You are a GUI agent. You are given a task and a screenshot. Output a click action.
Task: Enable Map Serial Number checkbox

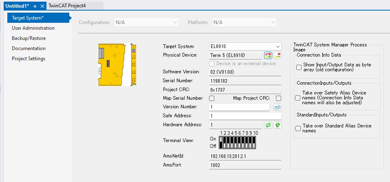pyautogui.click(x=212, y=98)
